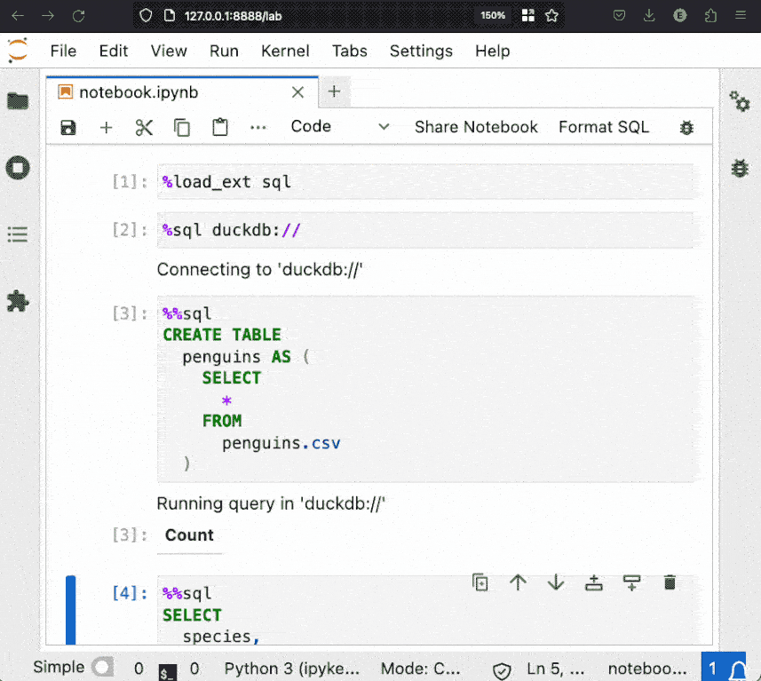The width and height of the screenshot is (761, 681).
Task: Click the 'Running query in duckdb://' output
Action: pos(271,503)
